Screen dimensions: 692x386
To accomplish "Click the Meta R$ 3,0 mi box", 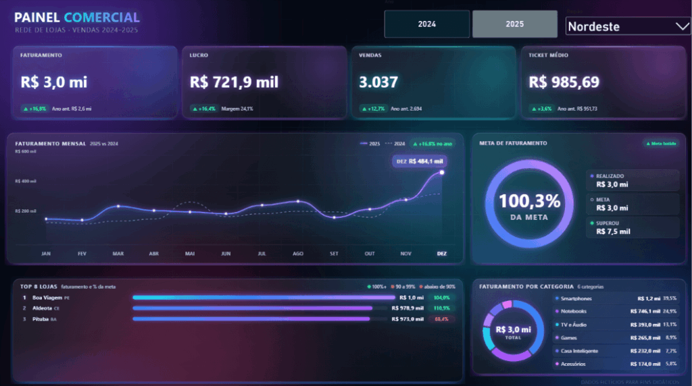I will [633, 204].
